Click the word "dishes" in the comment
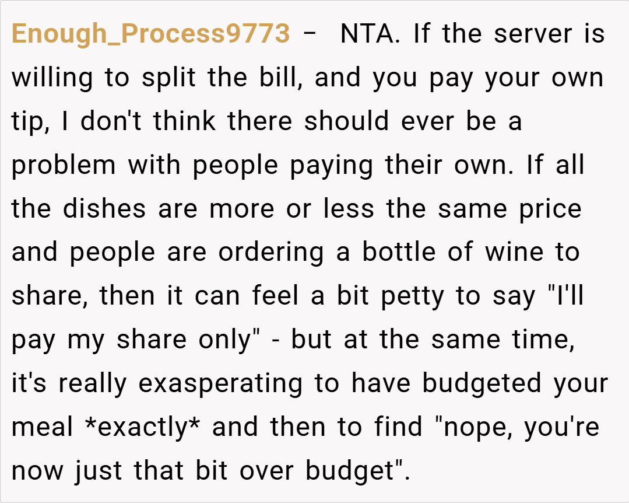 [x=104, y=209]
